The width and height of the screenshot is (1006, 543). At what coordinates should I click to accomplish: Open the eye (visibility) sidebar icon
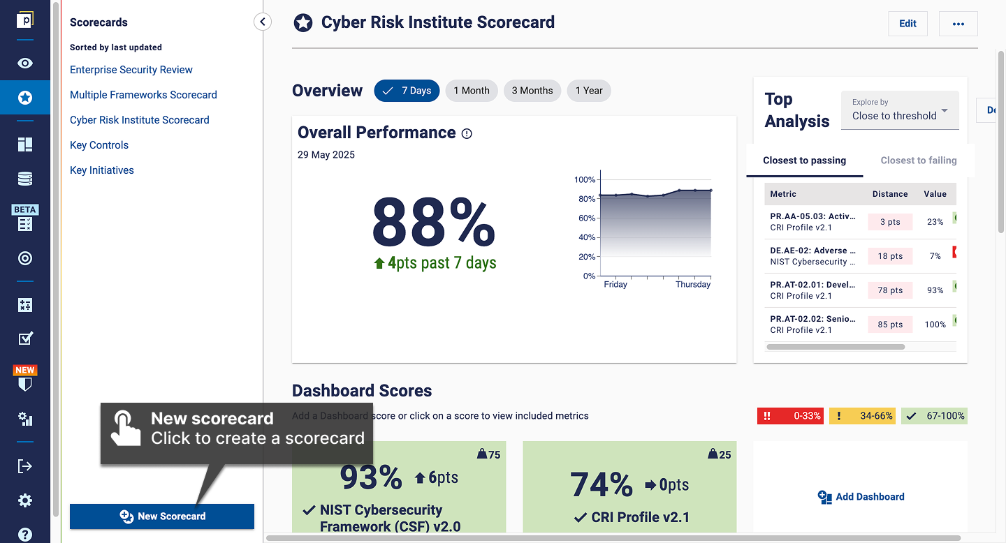(25, 64)
